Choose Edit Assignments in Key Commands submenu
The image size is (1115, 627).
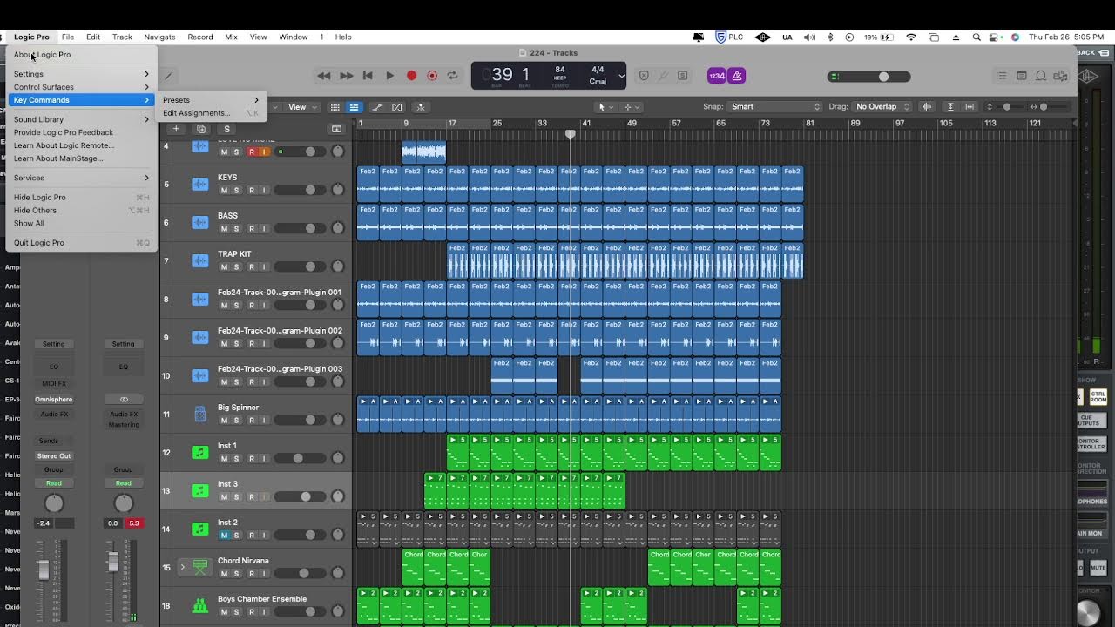tap(211, 113)
